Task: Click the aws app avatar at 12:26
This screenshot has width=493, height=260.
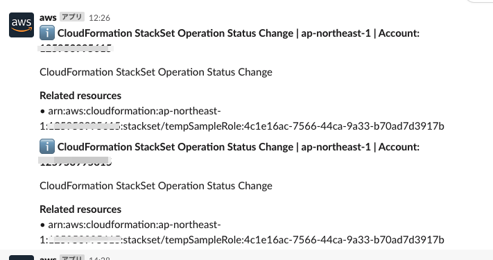Action: pos(21,25)
